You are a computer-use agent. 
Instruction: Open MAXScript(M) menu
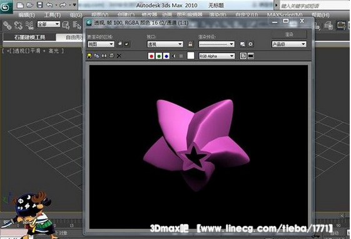point(285,15)
